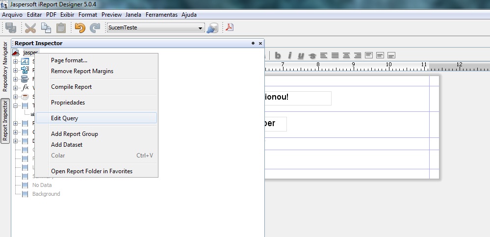
Task: Collapse the expanded Title band node
Action: pos(15,105)
